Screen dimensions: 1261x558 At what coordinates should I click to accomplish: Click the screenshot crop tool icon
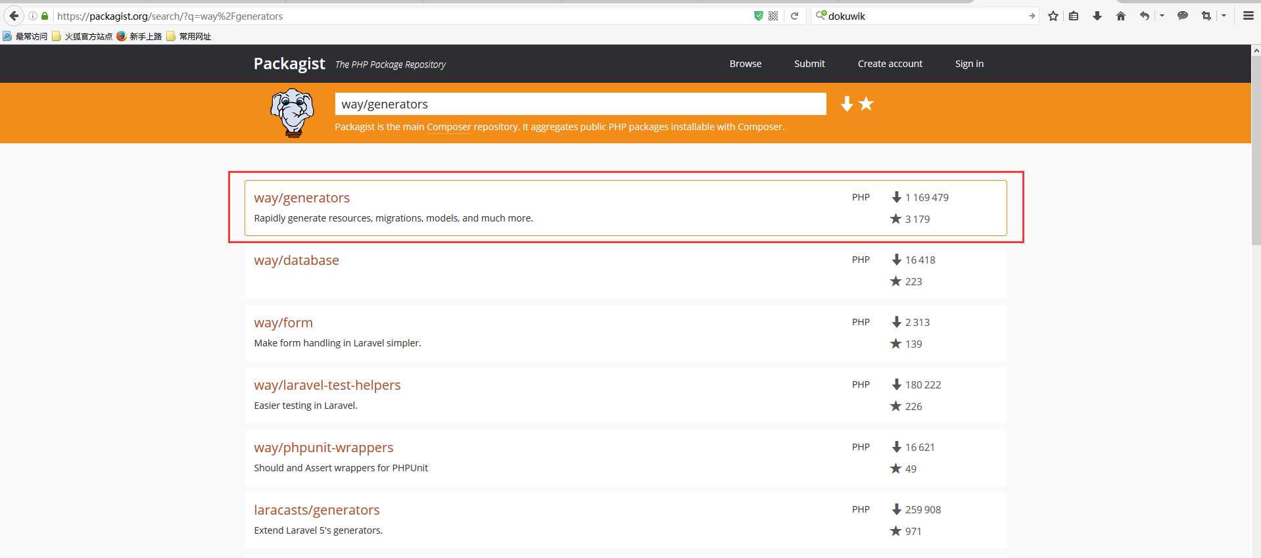click(1206, 16)
